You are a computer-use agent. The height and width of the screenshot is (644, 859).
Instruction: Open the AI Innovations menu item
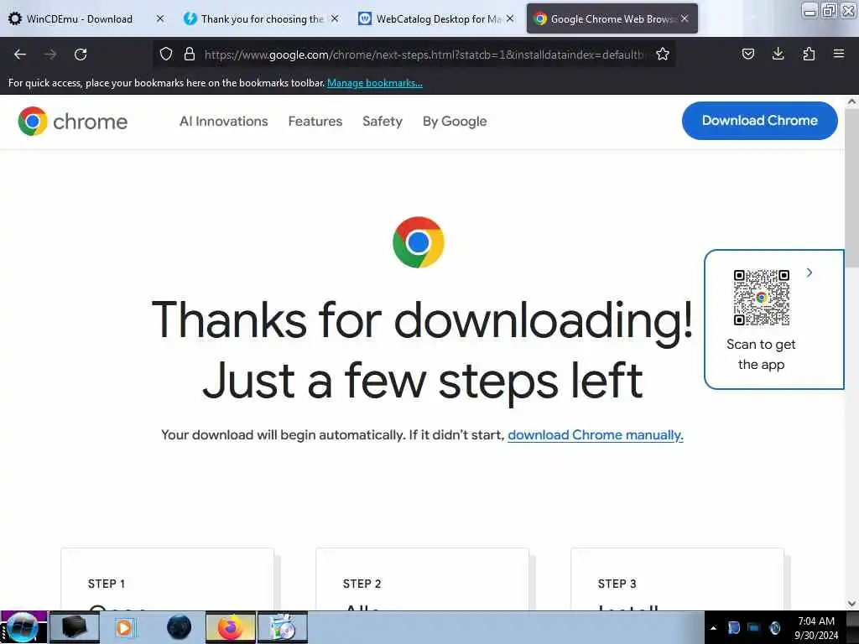click(x=223, y=121)
